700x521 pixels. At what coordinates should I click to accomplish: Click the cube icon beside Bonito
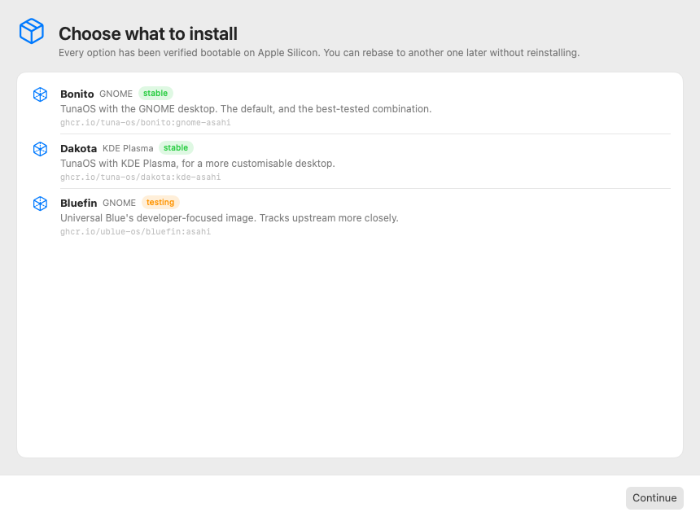coord(40,94)
